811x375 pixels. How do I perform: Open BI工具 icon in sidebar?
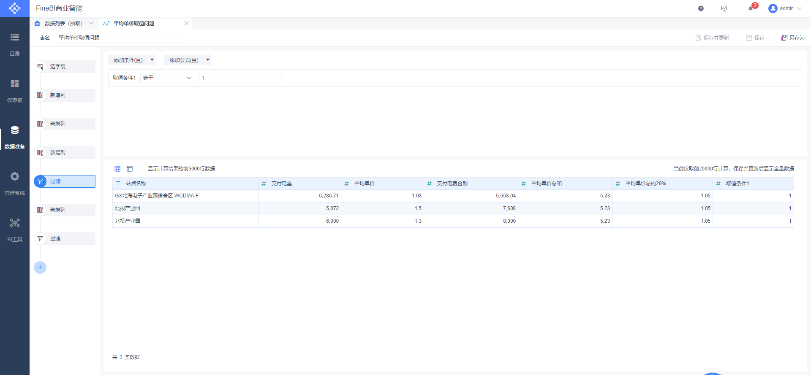(x=15, y=223)
